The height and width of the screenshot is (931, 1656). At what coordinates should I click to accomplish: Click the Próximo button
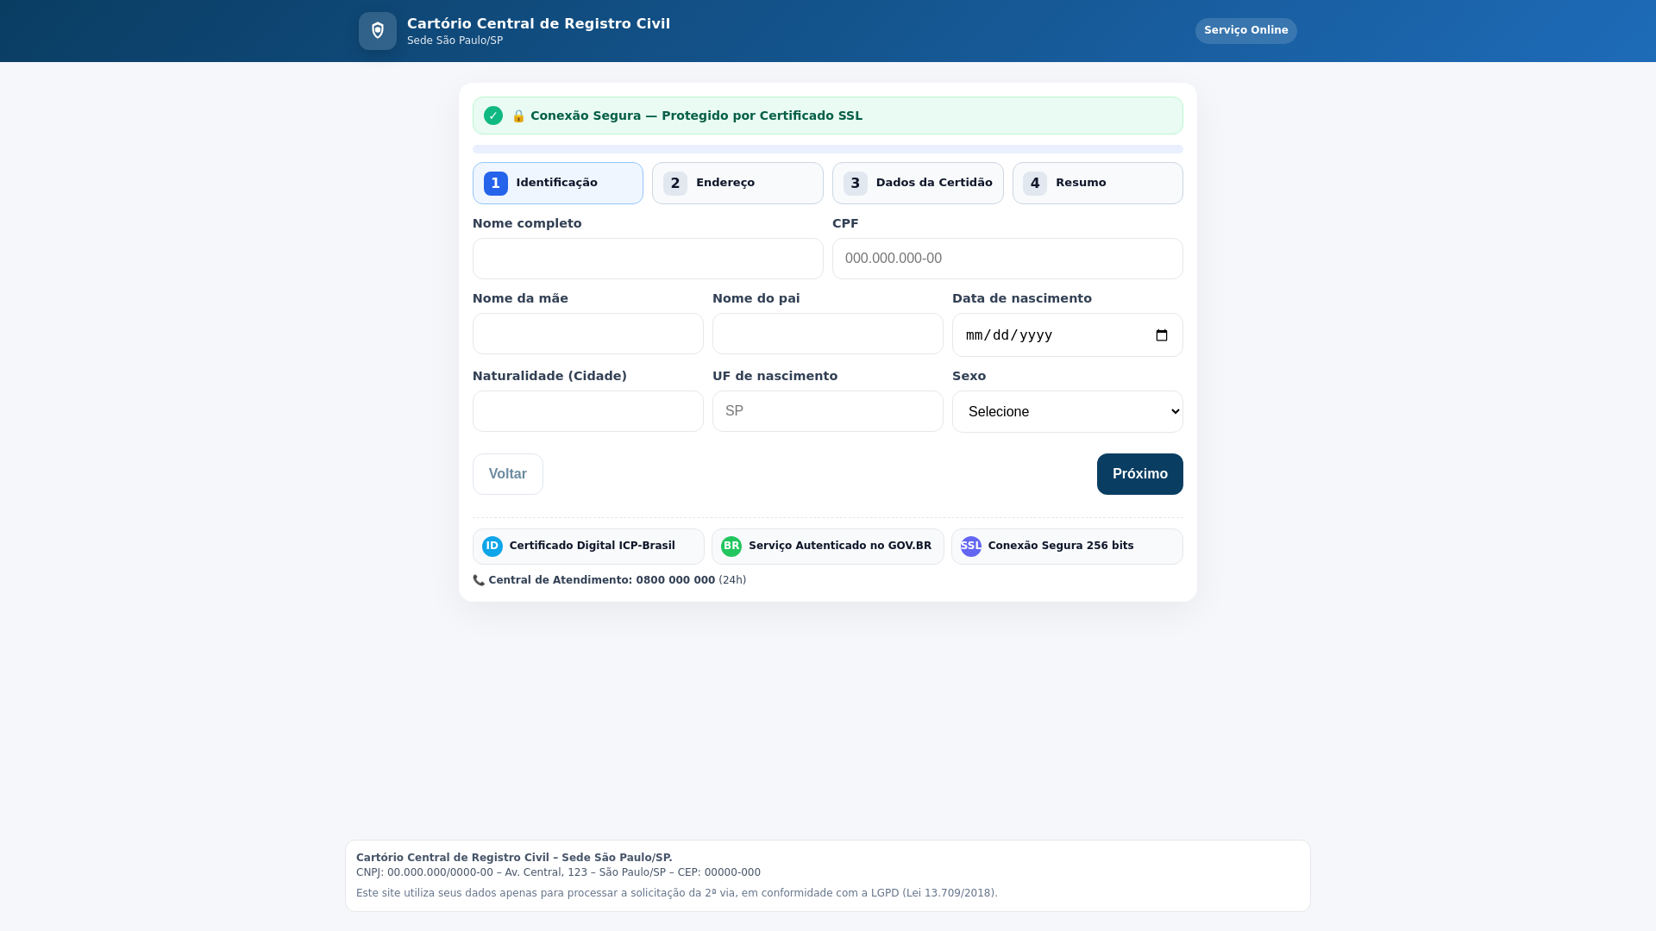pyautogui.click(x=1140, y=474)
